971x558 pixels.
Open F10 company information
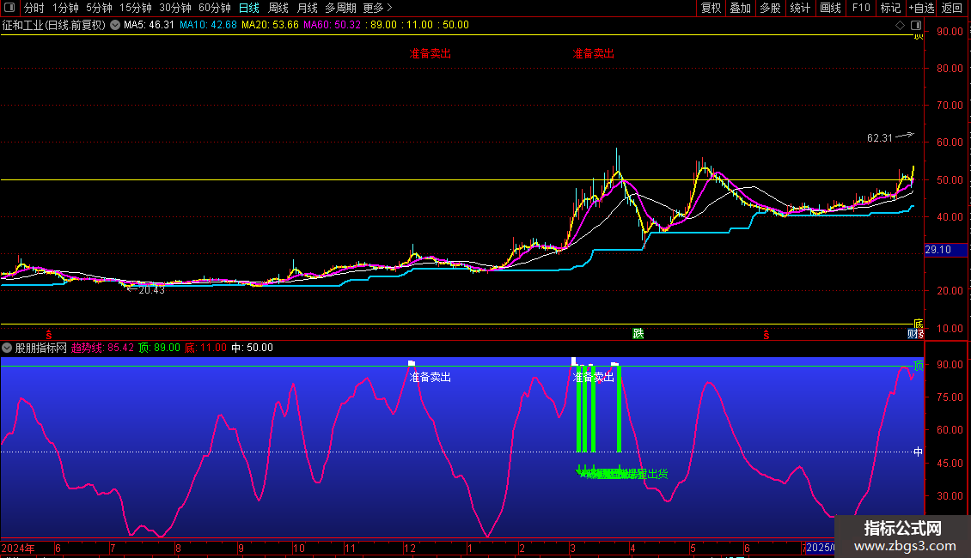coord(860,8)
